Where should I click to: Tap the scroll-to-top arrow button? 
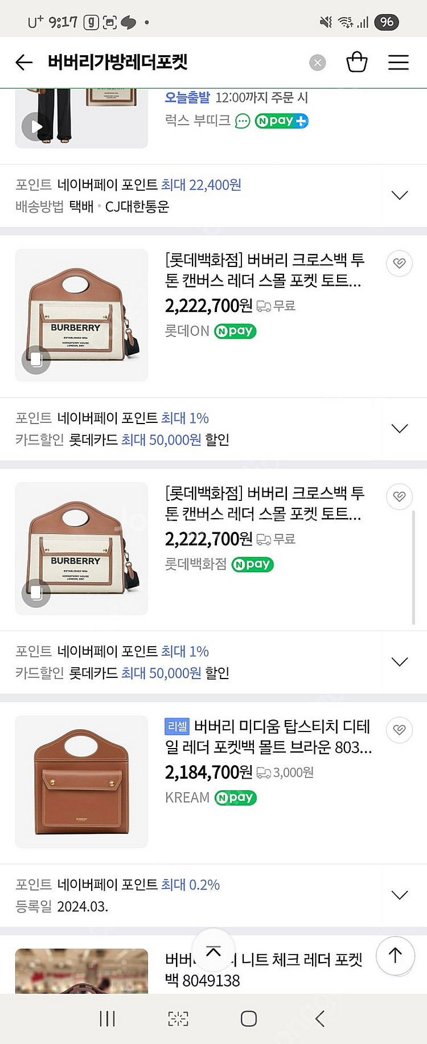click(x=395, y=955)
